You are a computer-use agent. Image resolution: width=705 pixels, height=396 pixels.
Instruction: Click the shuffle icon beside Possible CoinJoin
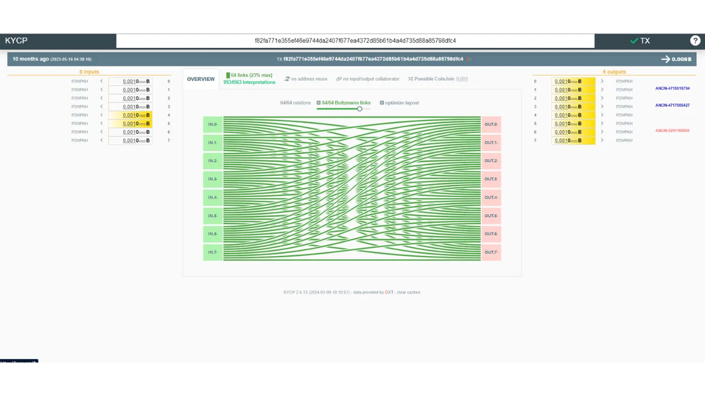[410, 79]
